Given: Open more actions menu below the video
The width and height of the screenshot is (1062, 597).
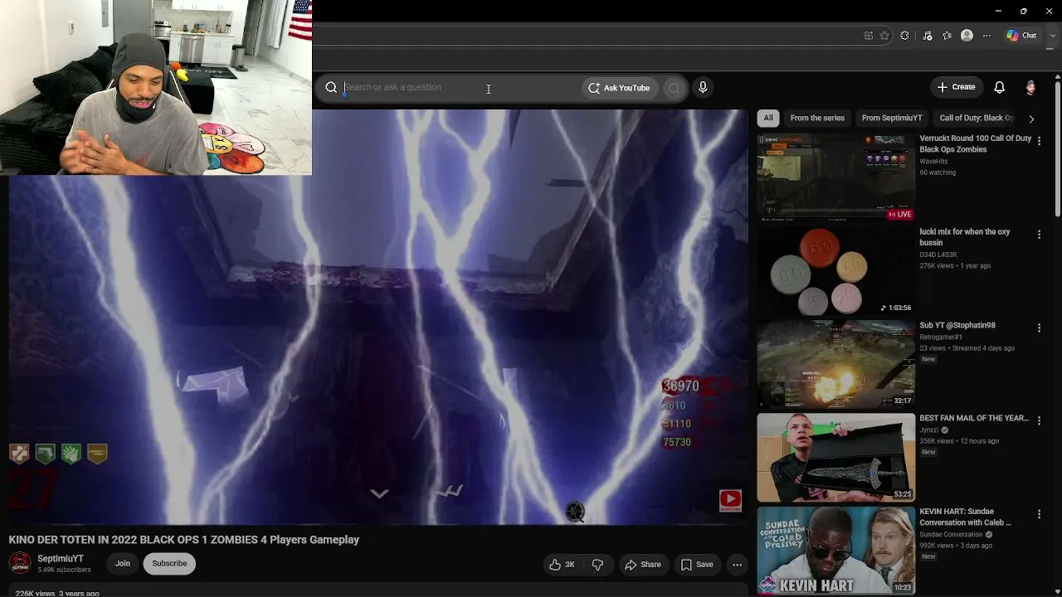Looking at the screenshot, I should [737, 565].
